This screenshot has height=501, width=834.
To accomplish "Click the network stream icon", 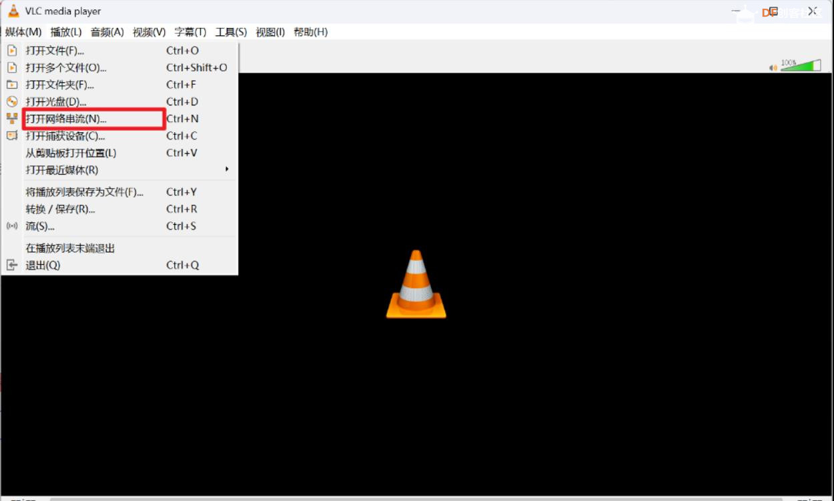I will 12,119.
